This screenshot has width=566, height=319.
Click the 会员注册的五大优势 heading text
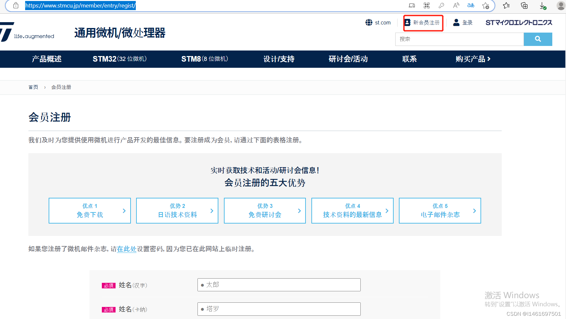265,183
